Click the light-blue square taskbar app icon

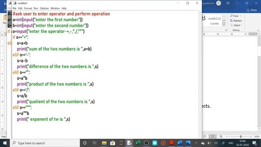tap(155, 143)
